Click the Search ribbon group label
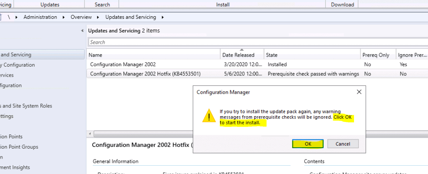 tap(102, 5)
